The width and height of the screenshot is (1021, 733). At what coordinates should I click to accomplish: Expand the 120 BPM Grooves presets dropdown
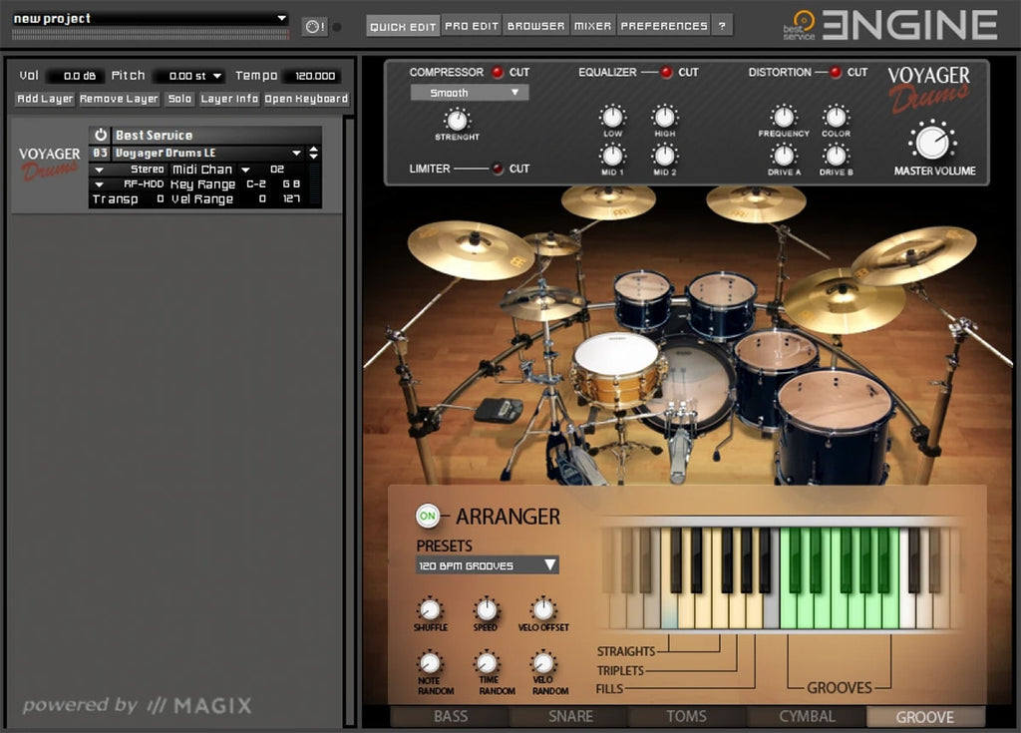[x=487, y=565]
